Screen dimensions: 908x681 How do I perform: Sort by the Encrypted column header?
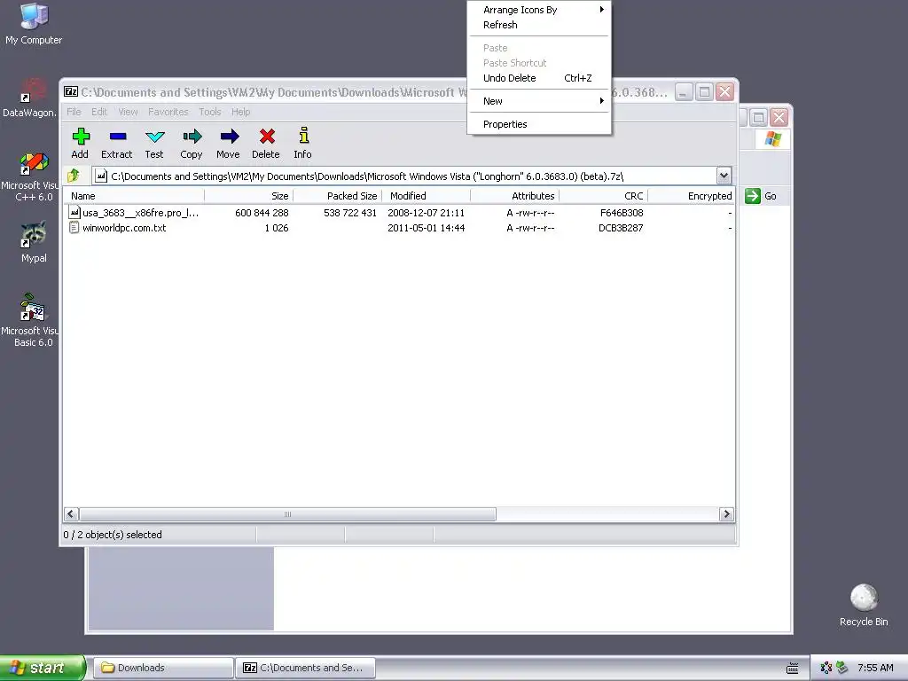(692, 196)
